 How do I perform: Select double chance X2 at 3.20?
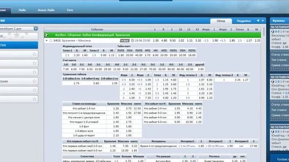point(198,40)
